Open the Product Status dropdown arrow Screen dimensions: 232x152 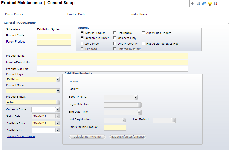click(58, 102)
